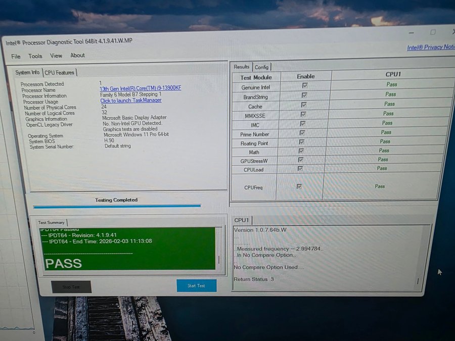Viewport: 455px width, 341px height.
Task: Open the About menu
Action: pos(77,56)
